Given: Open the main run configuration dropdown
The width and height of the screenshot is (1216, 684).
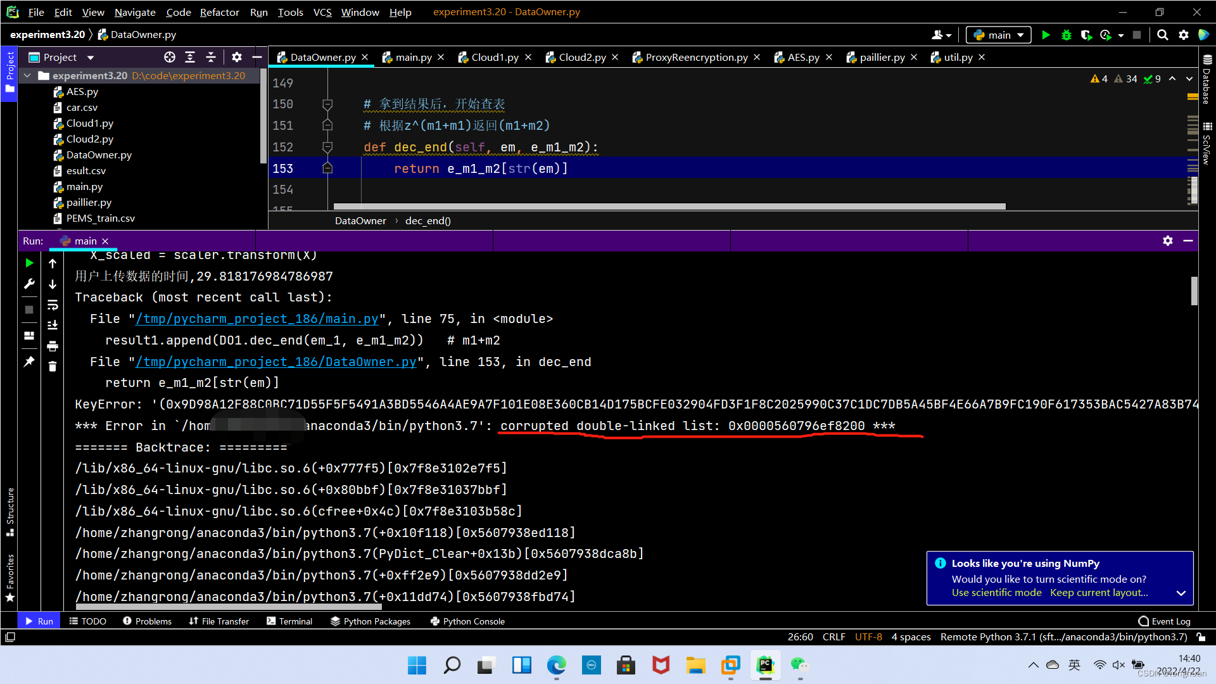Looking at the screenshot, I should tap(999, 35).
